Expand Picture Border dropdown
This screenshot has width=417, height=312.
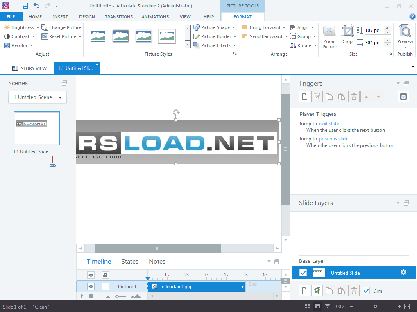coord(235,36)
